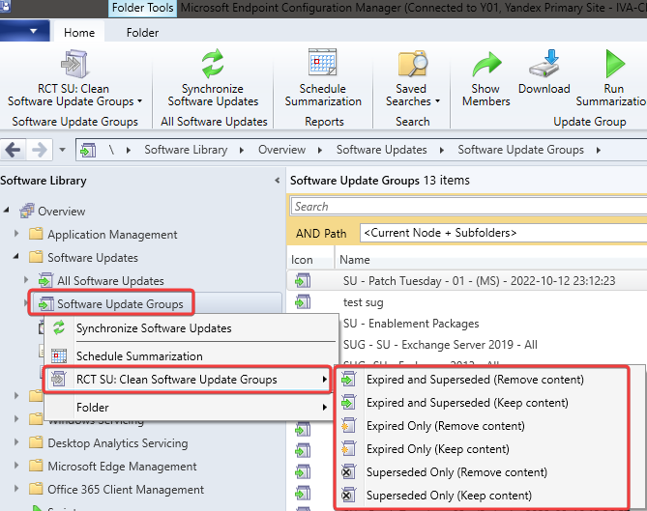This screenshot has width=647, height=511.
Task: Select SUG - SU - Exchange Server 2019 row
Action: click(491, 345)
